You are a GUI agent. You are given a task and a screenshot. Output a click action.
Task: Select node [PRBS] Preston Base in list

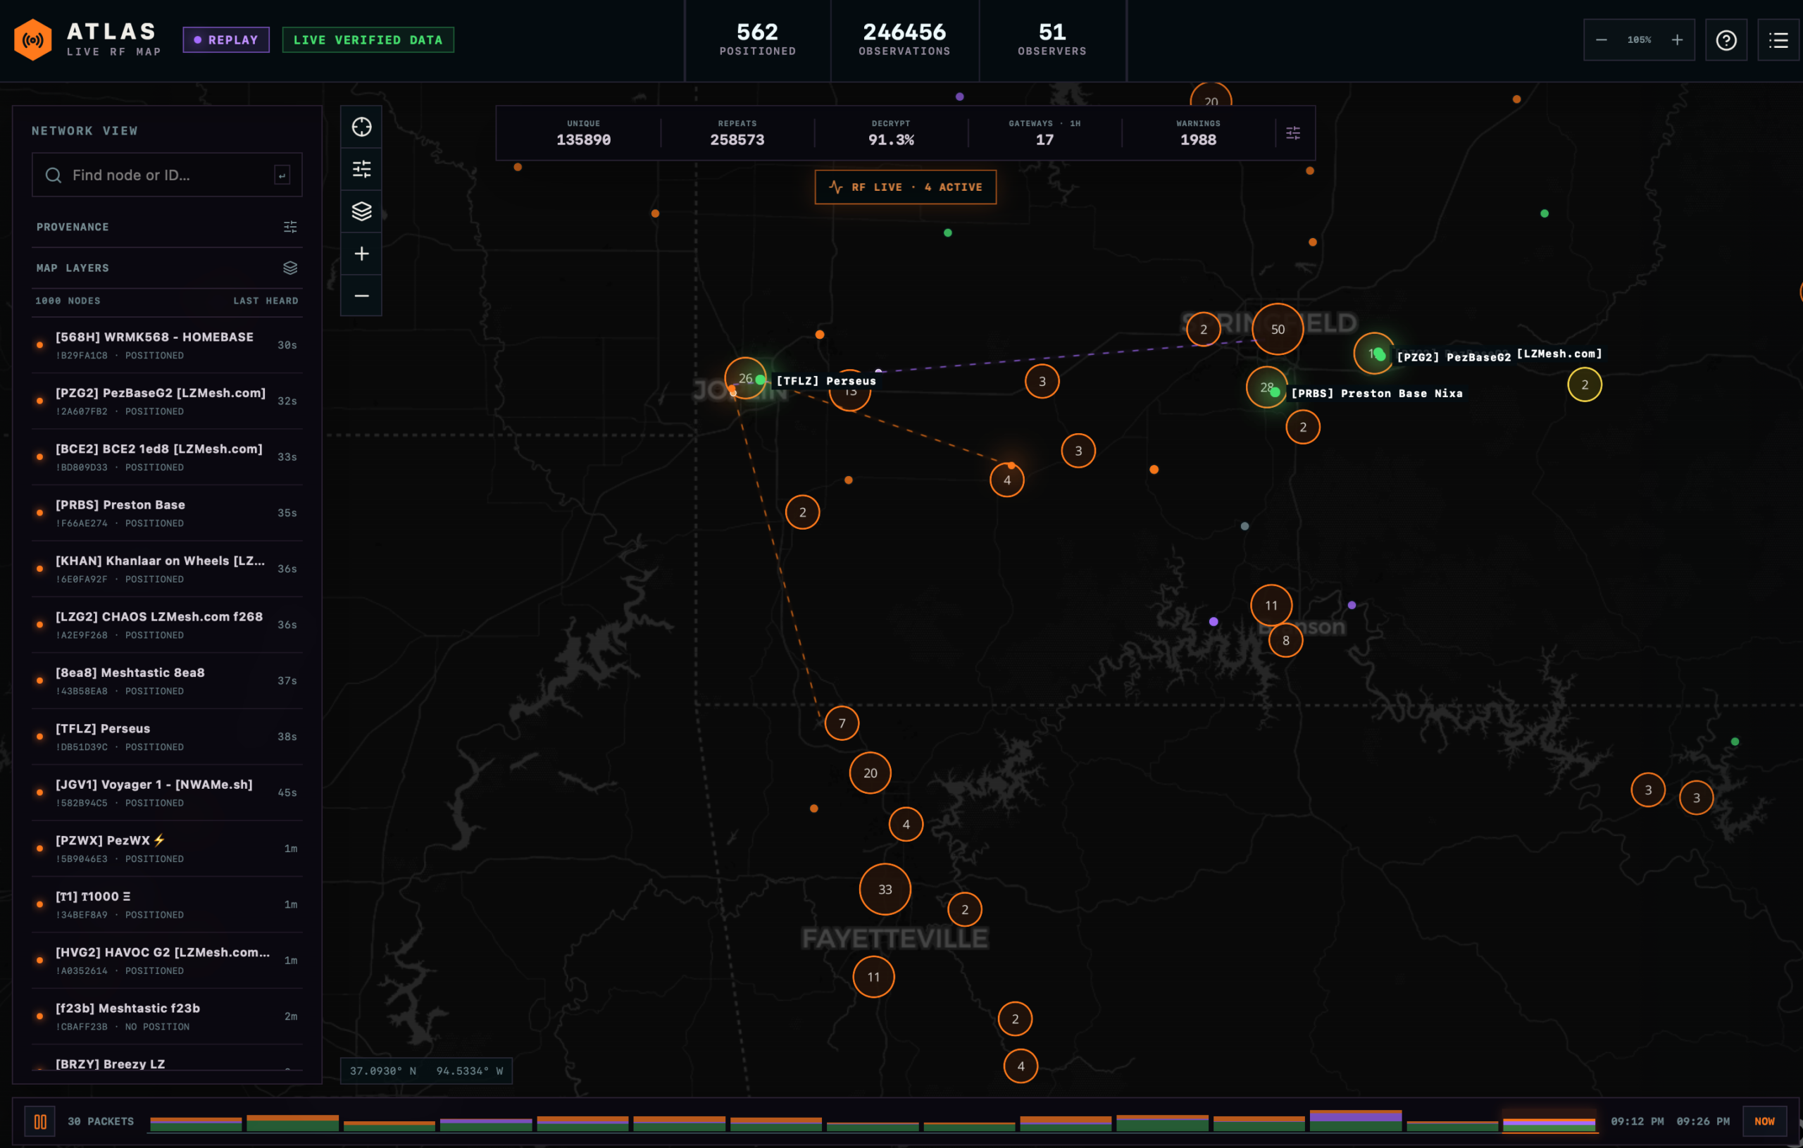tap(167, 513)
